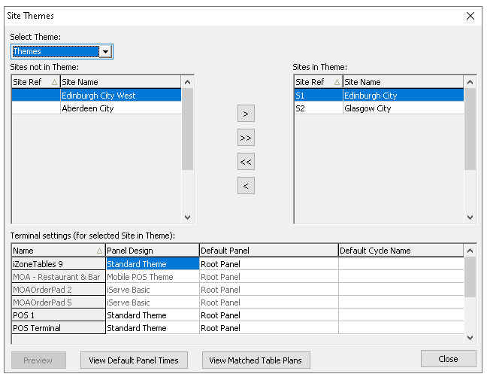The height and width of the screenshot is (377, 487).
Task: Sort Sites in Theme by Site Name header
Action: pos(402,82)
